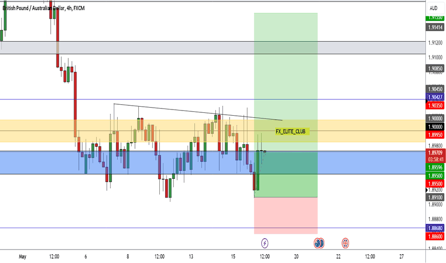Click the date 27 on time axis
This screenshot has height=263, width=446.
pyautogui.click(x=401, y=256)
